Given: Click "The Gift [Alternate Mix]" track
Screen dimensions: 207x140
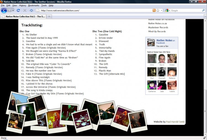Looking at the screenshot, I should tap(112, 74).
